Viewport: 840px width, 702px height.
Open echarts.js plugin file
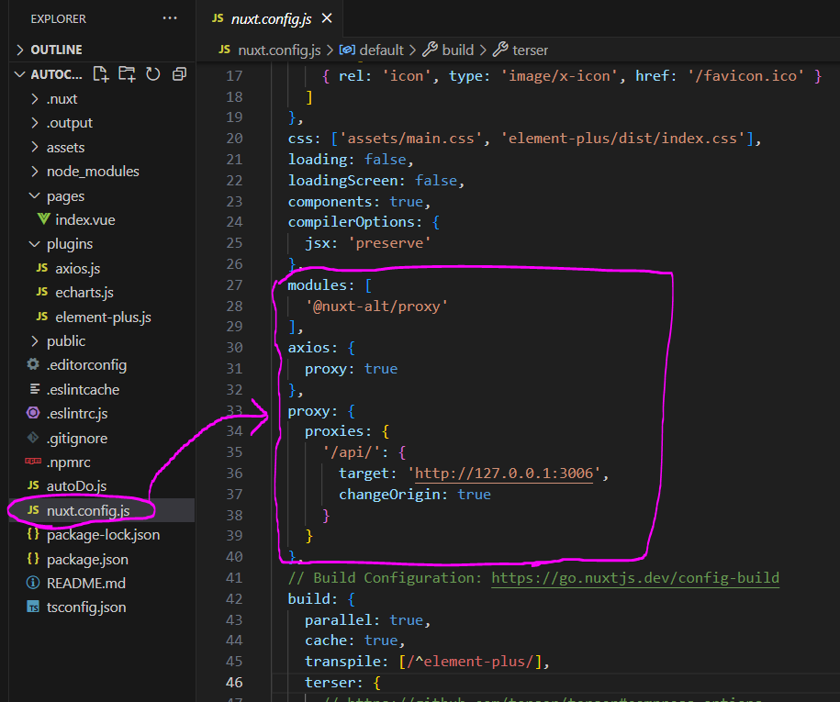(84, 293)
